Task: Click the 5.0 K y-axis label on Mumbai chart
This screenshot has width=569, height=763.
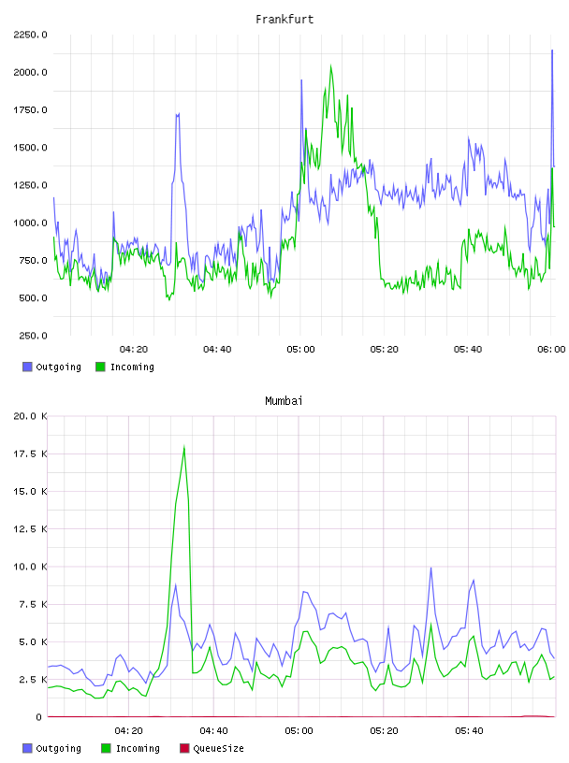Action: pyautogui.click(x=33, y=641)
